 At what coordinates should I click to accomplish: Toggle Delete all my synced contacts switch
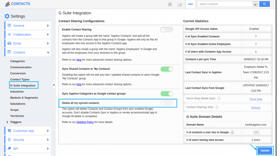(x=166, y=103)
